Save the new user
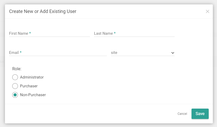Viewport: 217px width, 127px height. pyautogui.click(x=200, y=114)
